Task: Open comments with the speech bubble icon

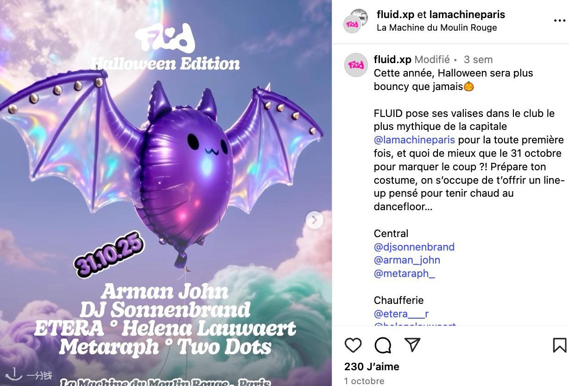Action: coord(383,345)
